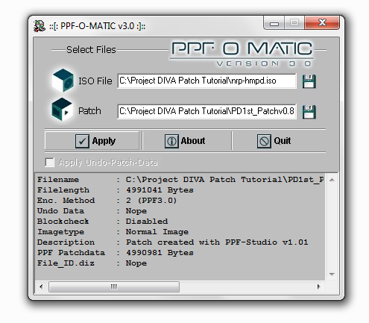Click the 'PPF Patchdata : 4990981 Bytes' line
Viewport: 369px width, 323px height.
(x=116, y=253)
